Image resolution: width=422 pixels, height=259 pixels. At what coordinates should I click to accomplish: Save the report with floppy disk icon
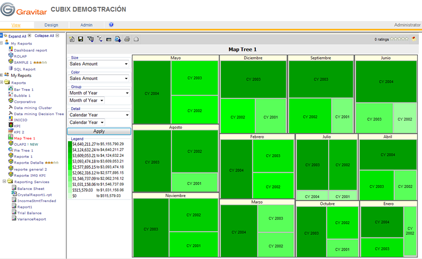[81, 39]
